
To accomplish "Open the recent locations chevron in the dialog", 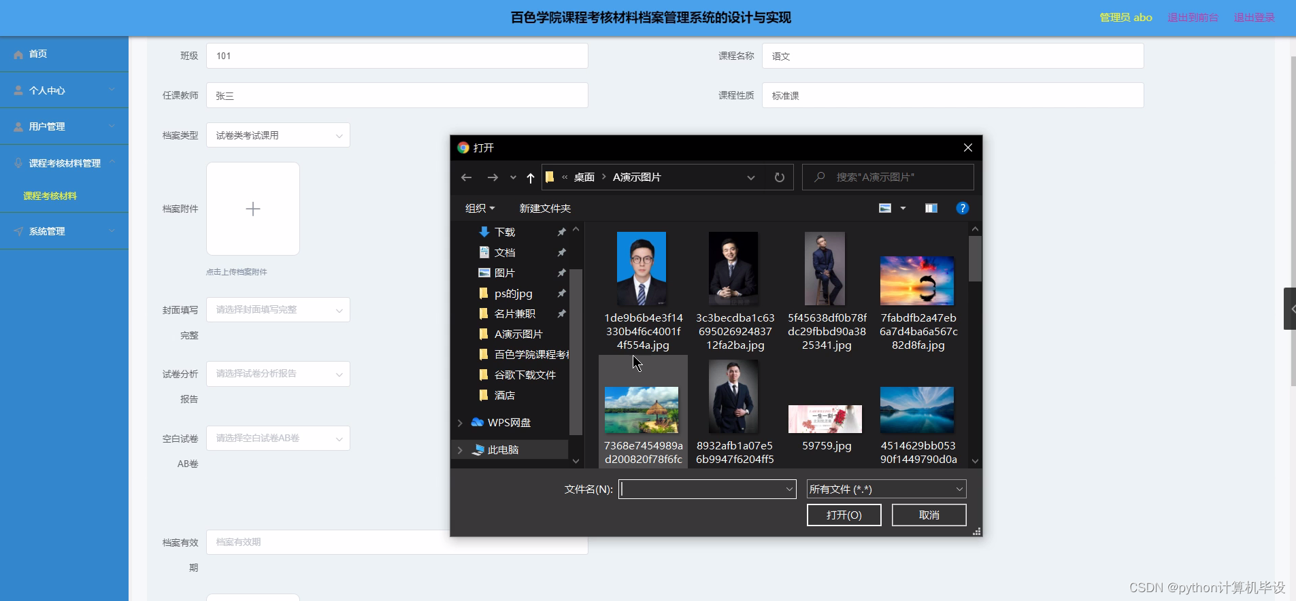I will 513,177.
